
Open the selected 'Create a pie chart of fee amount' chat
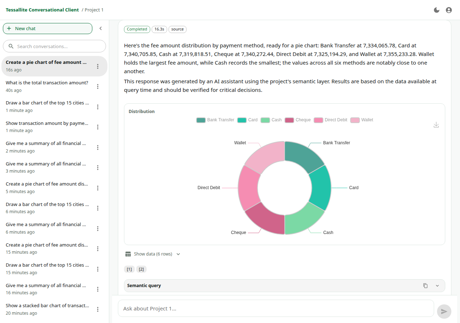click(x=54, y=66)
